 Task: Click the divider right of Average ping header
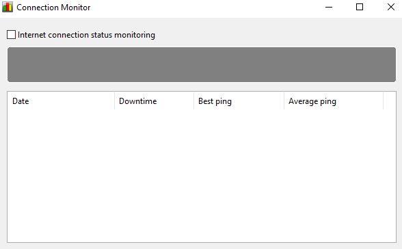[384, 101]
